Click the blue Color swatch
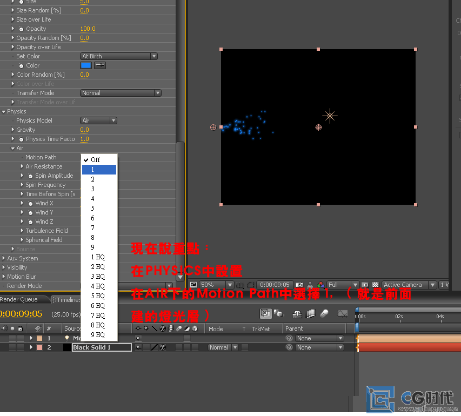 click(x=85, y=65)
